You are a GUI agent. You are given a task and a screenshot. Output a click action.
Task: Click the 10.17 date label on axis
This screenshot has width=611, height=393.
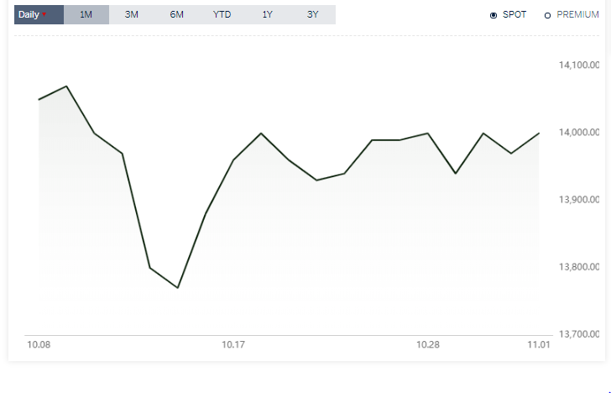233,344
